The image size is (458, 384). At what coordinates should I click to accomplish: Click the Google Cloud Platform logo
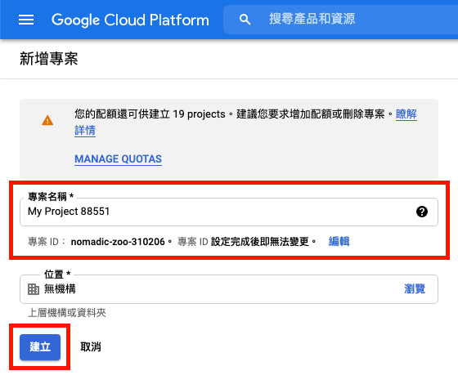tap(130, 20)
